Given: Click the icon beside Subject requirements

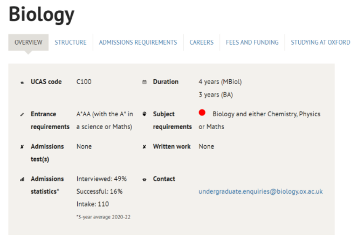Looking at the screenshot, I should [145, 115].
